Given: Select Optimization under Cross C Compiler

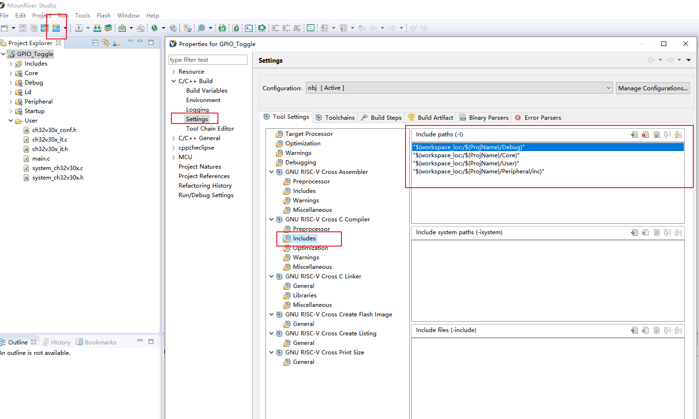Looking at the screenshot, I should click(310, 248).
